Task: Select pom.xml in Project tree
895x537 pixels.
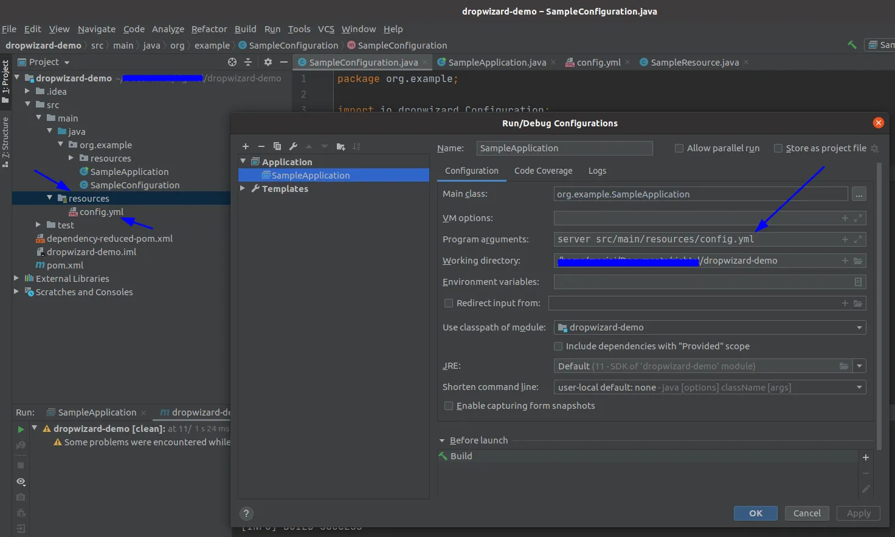Action: coord(65,265)
